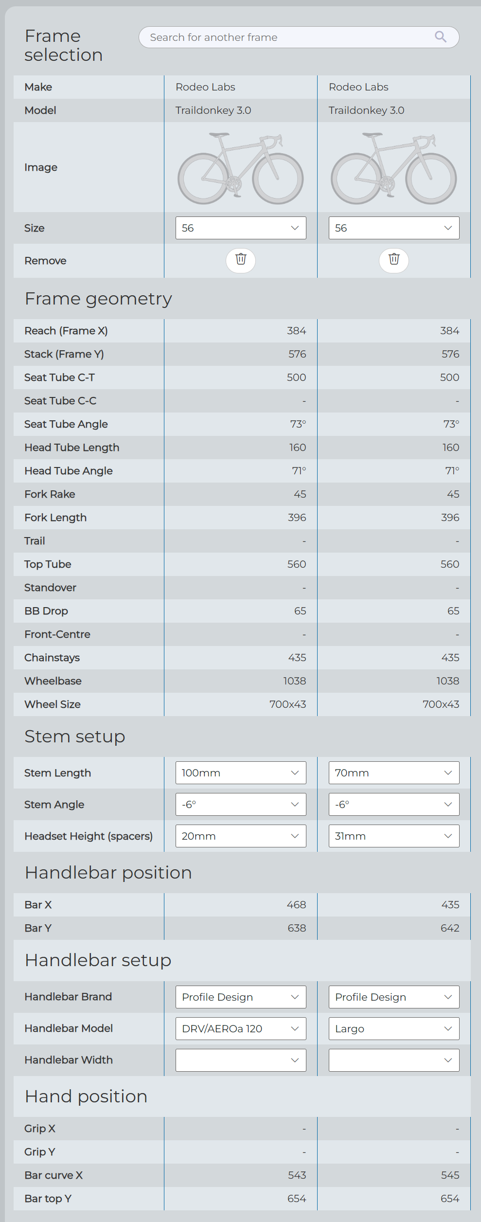Click the 'Model' row label
This screenshot has width=481, height=1222.
point(40,110)
